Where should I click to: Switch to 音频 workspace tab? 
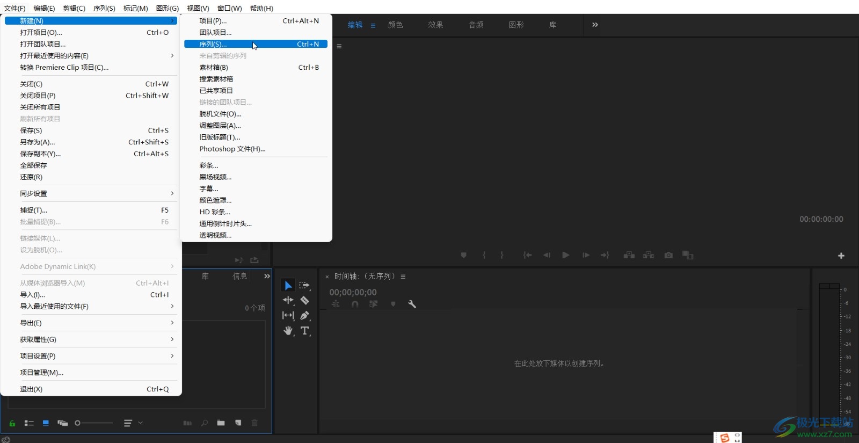476,25
